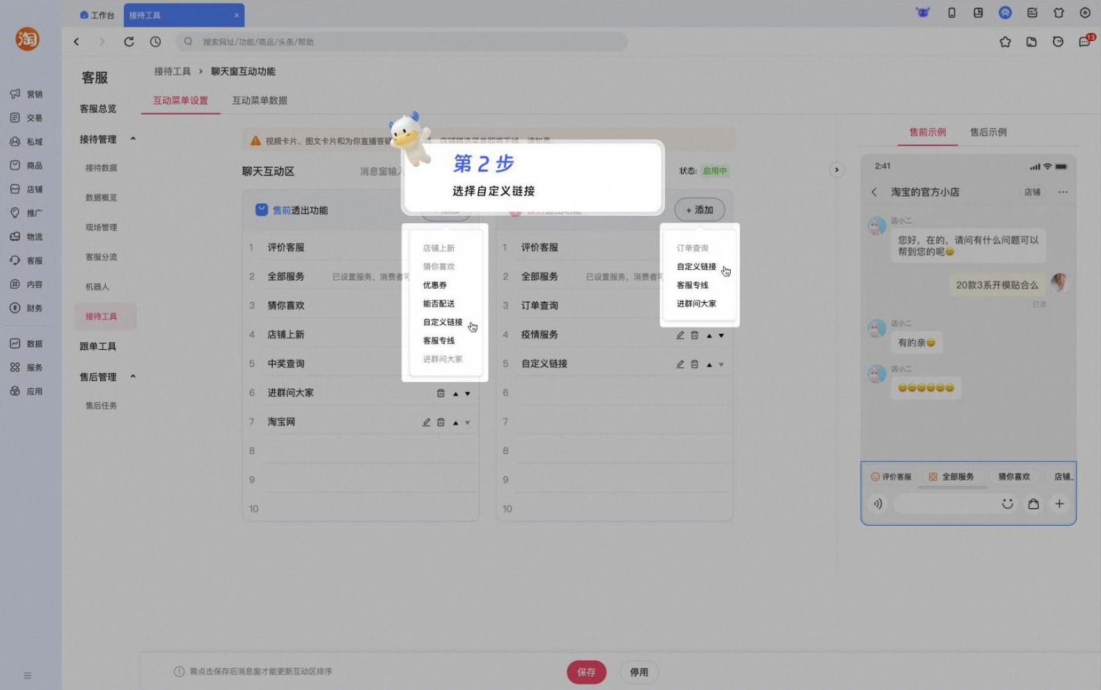Collapse the 售后管理 group
Image resolution: width=1101 pixels, height=690 pixels.
[133, 376]
